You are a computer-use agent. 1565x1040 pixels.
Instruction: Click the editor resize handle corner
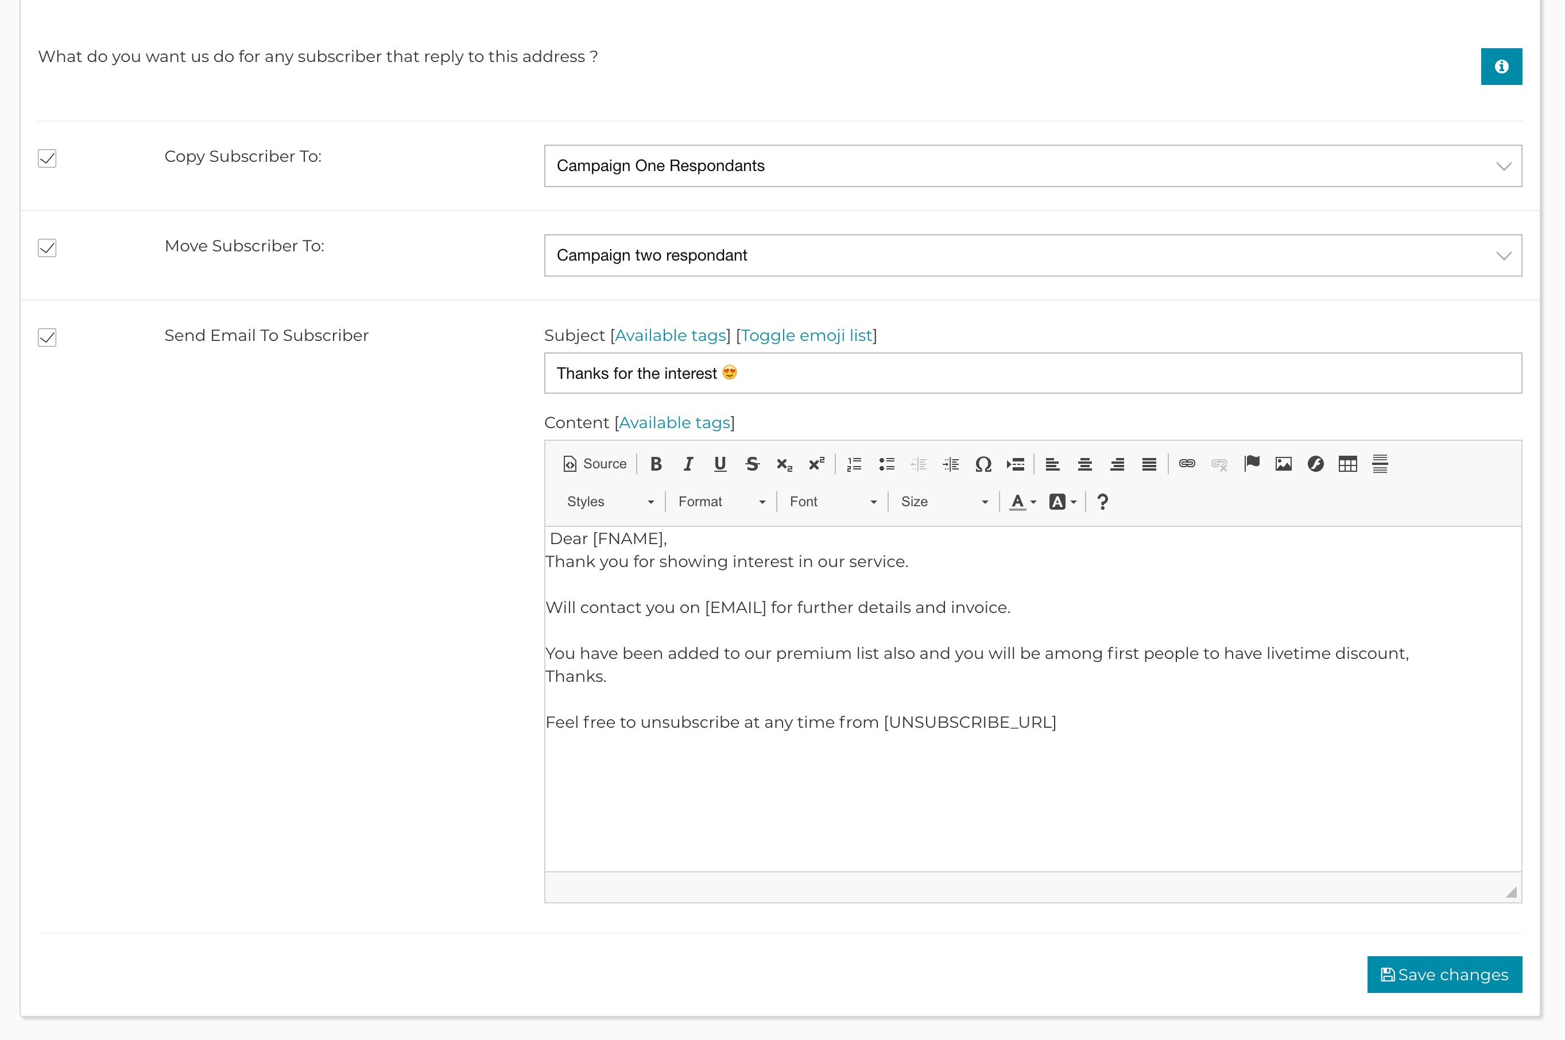1511,892
